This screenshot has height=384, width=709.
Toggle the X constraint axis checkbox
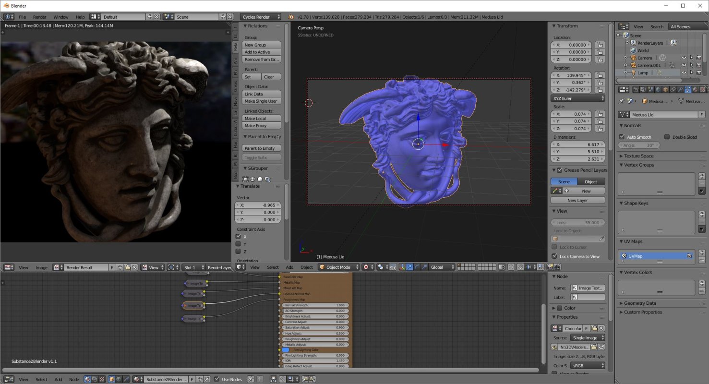[238, 237]
